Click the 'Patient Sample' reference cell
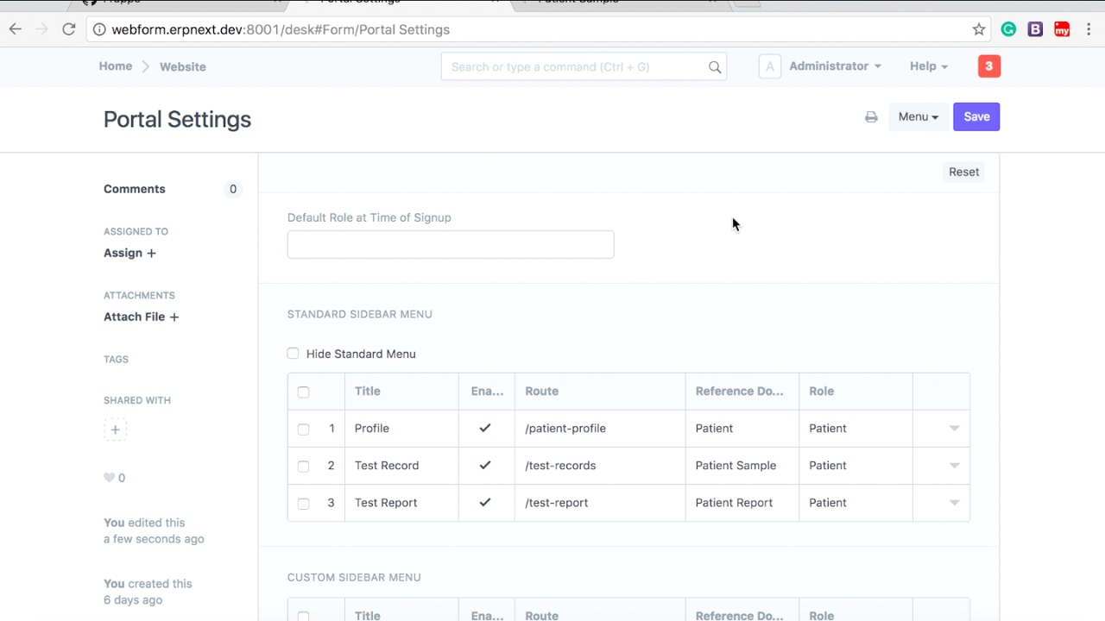The image size is (1105, 621). pyautogui.click(x=742, y=465)
